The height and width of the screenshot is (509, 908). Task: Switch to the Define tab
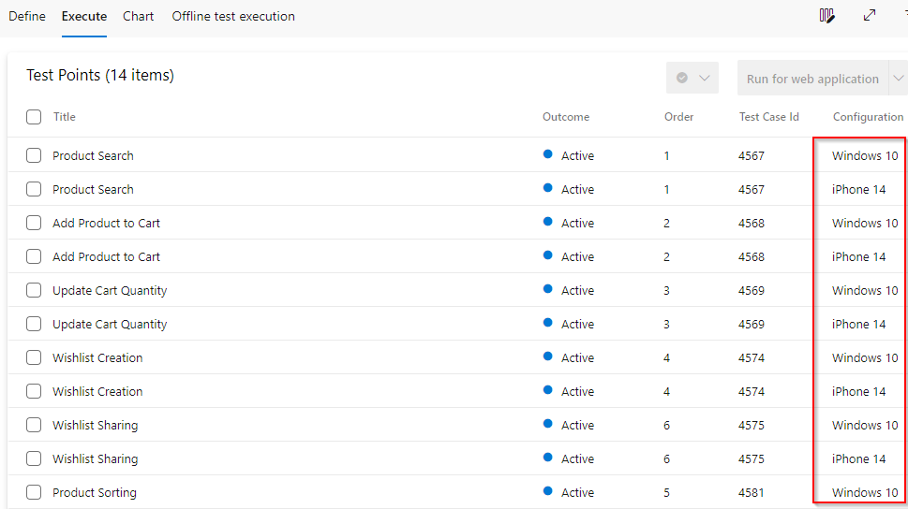(27, 16)
